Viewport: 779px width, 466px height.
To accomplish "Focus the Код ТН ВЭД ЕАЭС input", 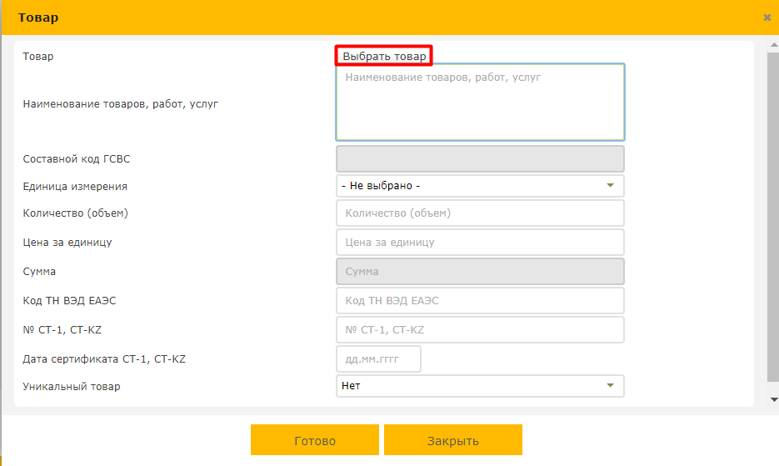I will pos(480,301).
